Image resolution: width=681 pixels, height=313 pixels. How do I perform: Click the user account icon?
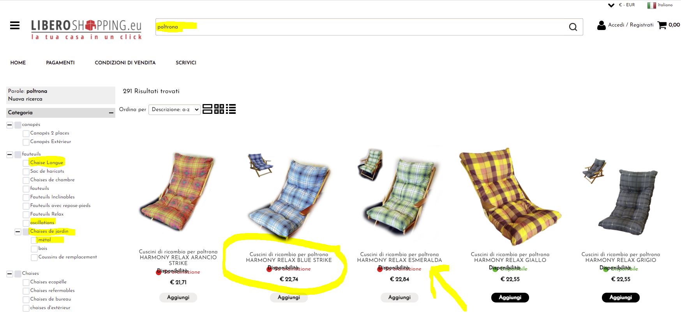pyautogui.click(x=601, y=25)
